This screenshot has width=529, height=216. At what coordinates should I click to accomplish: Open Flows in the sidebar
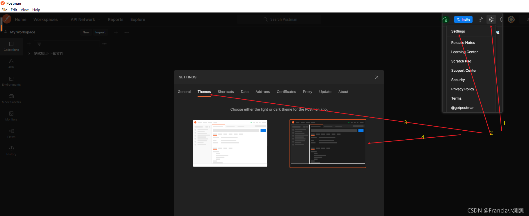click(11, 134)
